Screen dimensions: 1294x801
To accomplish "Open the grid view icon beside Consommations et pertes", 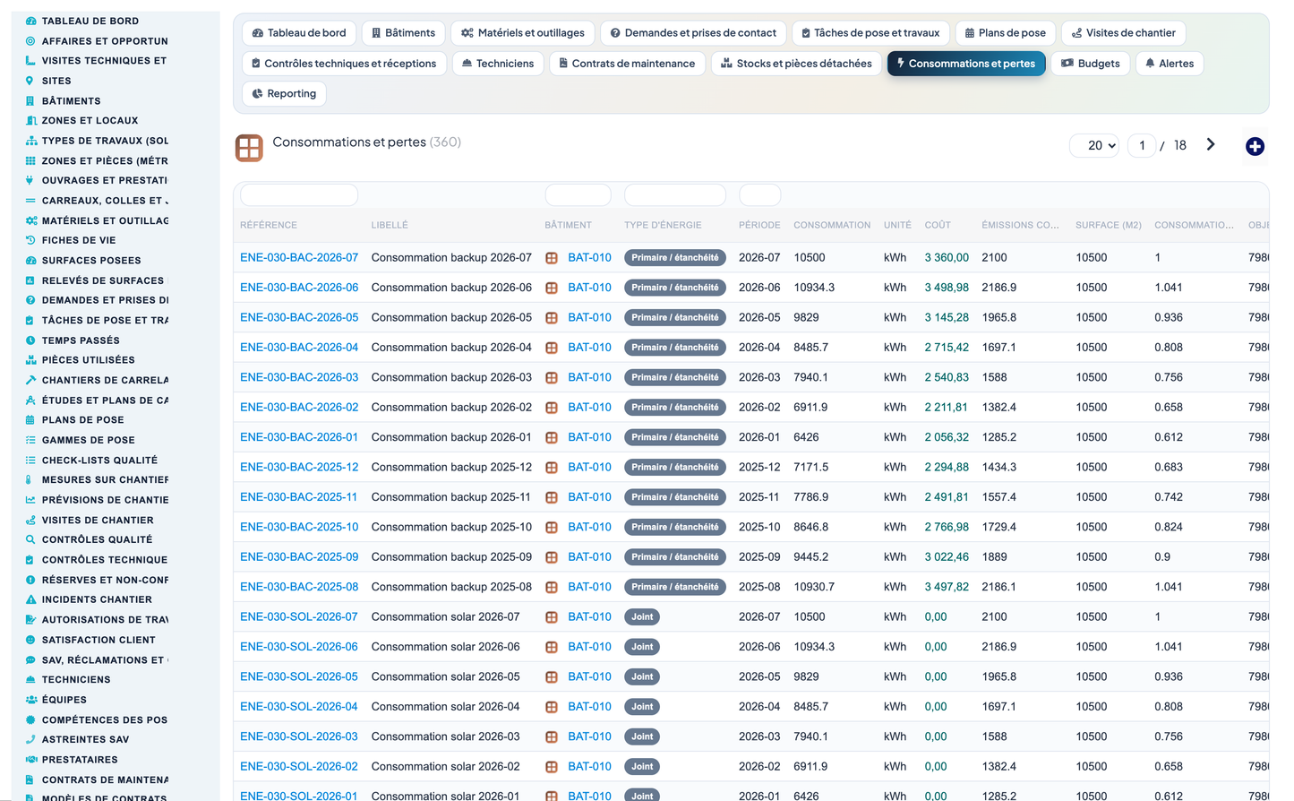I will [249, 148].
